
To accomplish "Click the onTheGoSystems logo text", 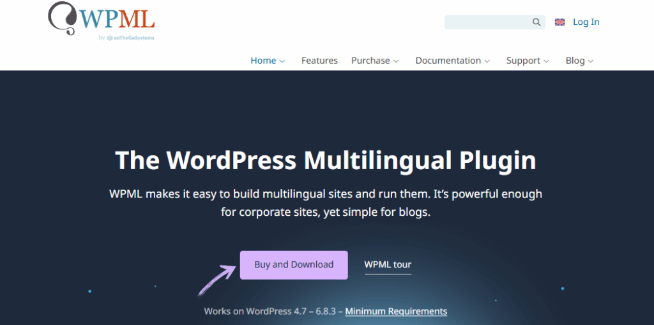I will 130,38.
